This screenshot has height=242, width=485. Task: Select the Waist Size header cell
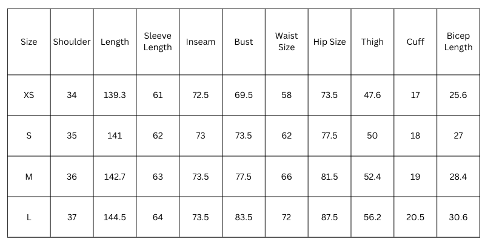pyautogui.click(x=286, y=42)
